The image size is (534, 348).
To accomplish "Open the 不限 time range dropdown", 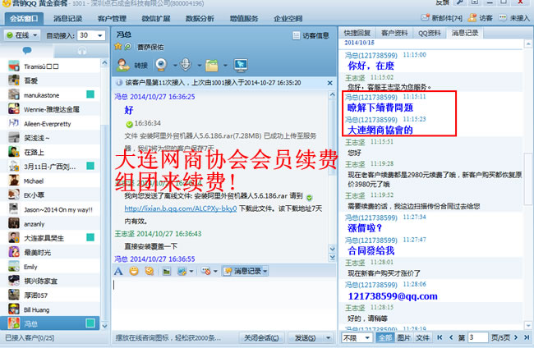I will [357, 337].
